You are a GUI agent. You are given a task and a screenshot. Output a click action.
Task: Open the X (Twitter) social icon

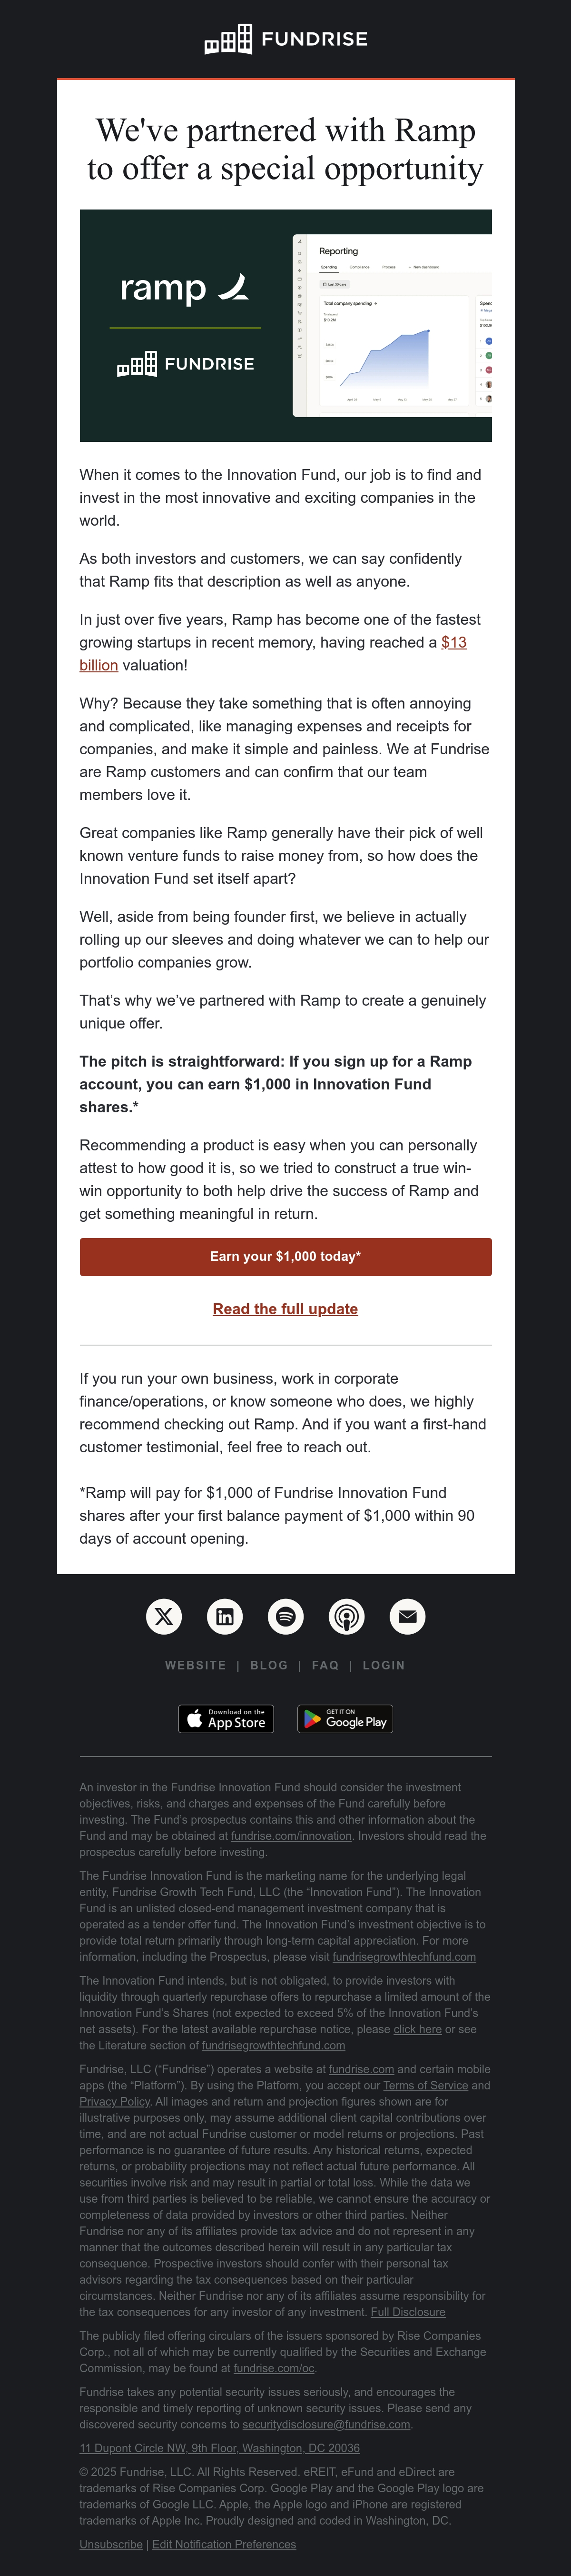coord(164,1617)
